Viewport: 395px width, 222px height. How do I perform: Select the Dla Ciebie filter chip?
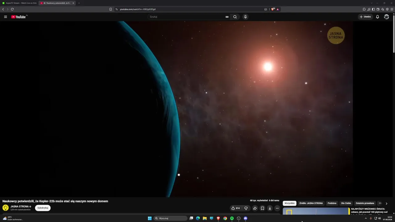tap(346, 203)
